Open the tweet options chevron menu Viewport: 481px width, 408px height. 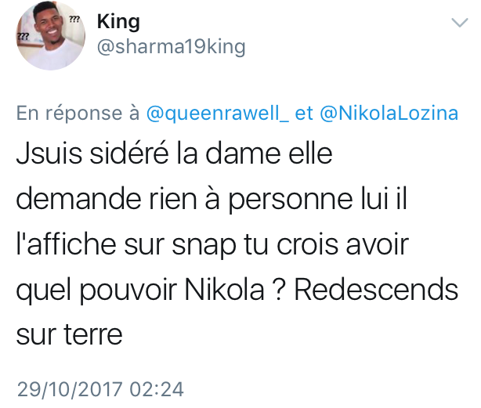(460, 23)
